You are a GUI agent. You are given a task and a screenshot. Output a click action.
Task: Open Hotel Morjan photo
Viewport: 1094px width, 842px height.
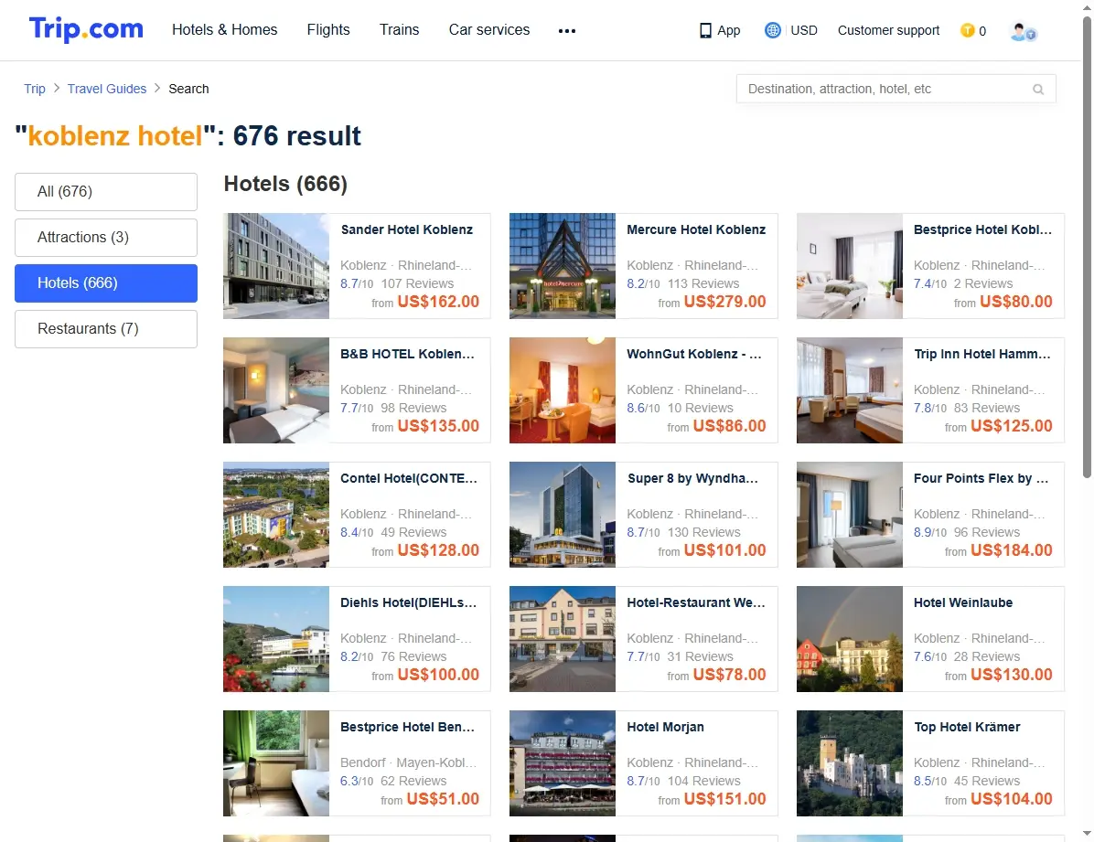563,763
